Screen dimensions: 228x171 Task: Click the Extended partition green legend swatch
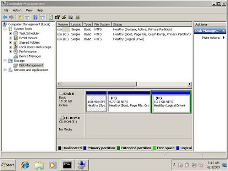coord(118,148)
